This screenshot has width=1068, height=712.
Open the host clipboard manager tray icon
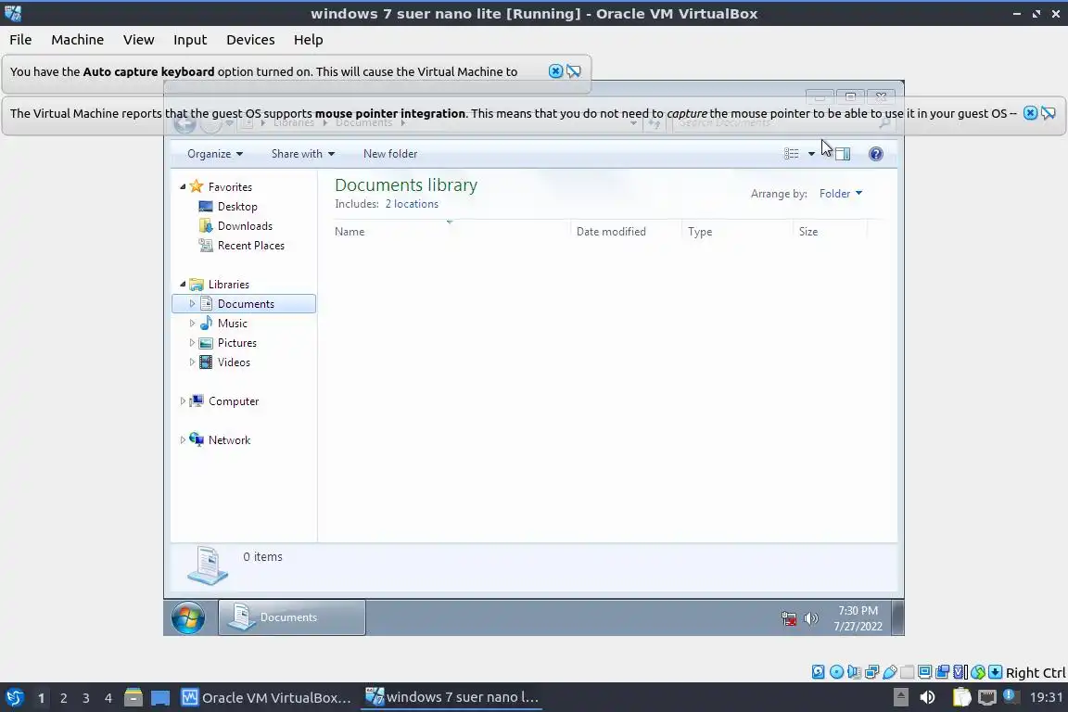[x=961, y=697]
